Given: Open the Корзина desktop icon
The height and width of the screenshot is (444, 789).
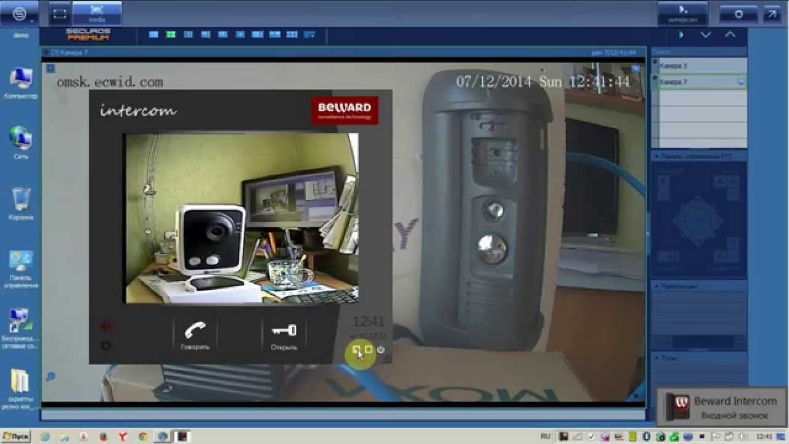Looking at the screenshot, I should (21, 203).
